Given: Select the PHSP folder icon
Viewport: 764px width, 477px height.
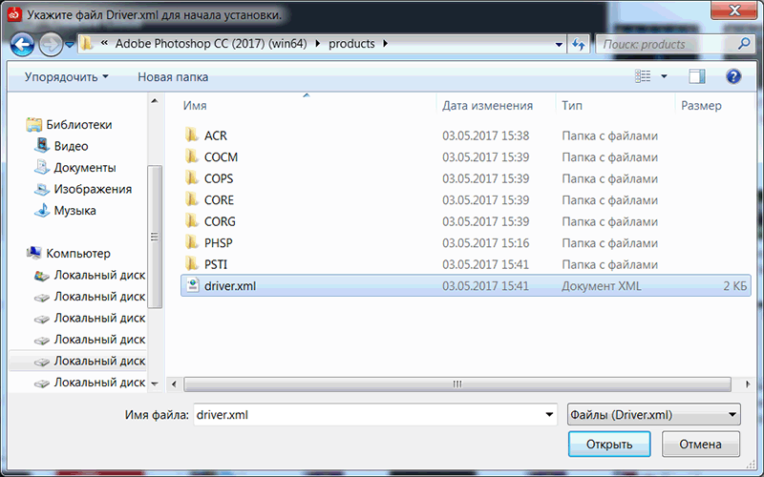Looking at the screenshot, I should [x=192, y=242].
